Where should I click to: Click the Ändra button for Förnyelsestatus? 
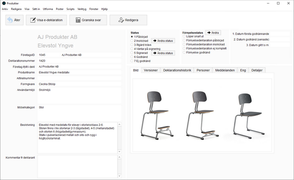[x=213, y=32]
